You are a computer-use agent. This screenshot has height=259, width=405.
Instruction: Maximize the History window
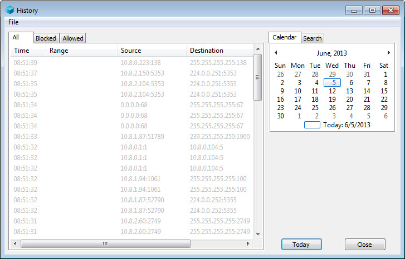pos(372,10)
